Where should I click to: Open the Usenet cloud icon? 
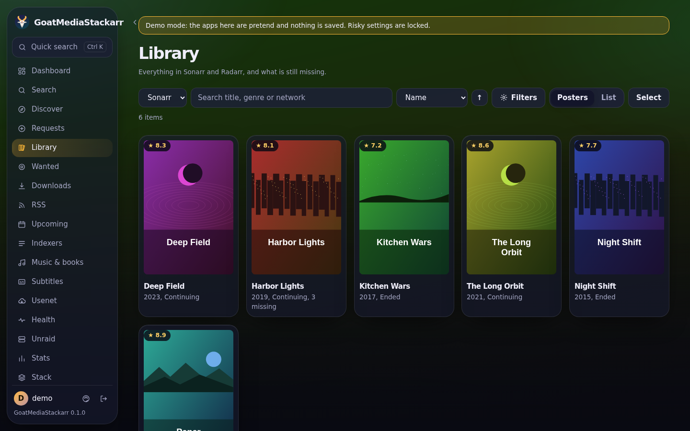(22, 301)
